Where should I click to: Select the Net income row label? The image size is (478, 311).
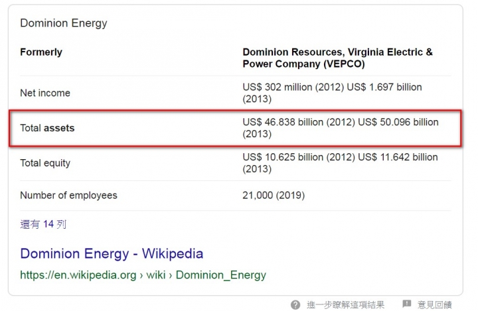click(x=45, y=93)
